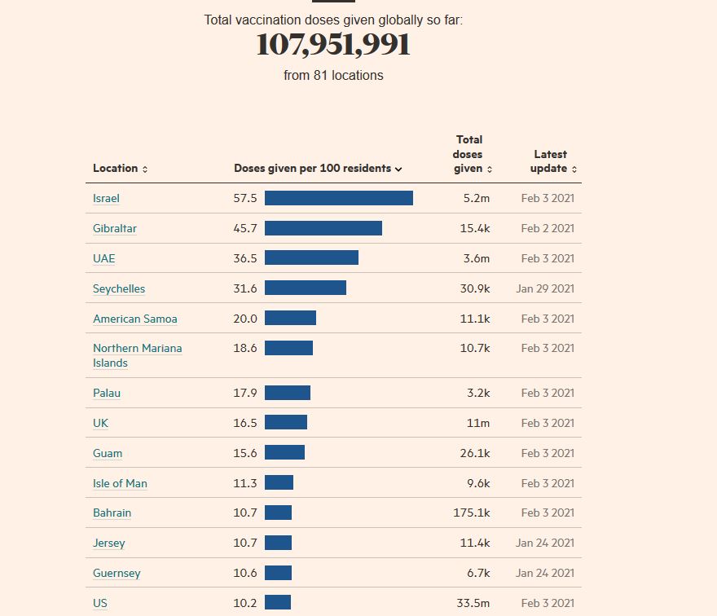Open the Jersey location link
Image resolution: width=717 pixels, height=616 pixels.
[109, 543]
